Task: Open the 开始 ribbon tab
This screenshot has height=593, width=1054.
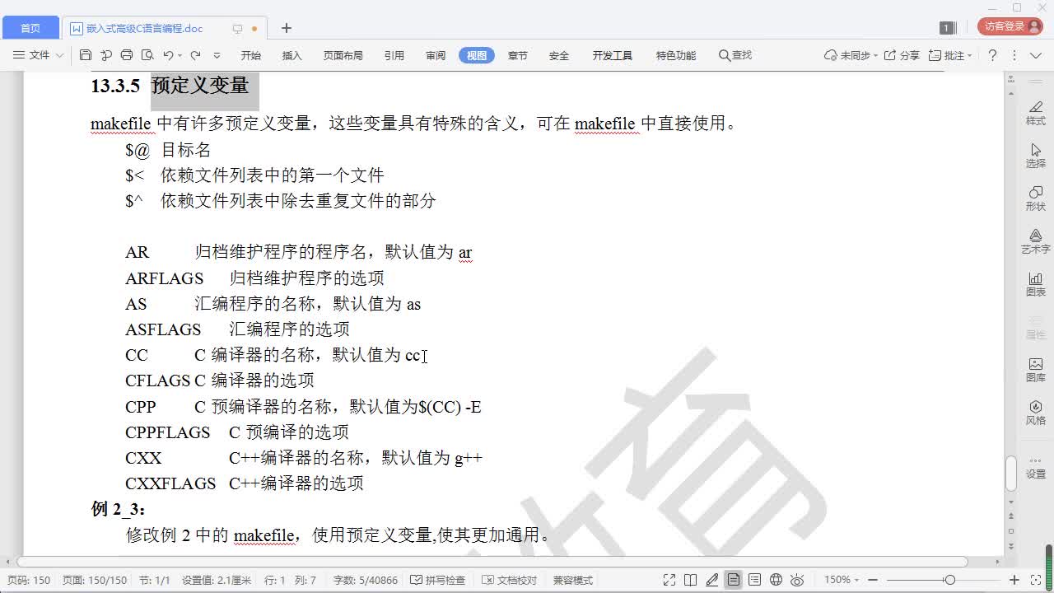Action: (251, 55)
